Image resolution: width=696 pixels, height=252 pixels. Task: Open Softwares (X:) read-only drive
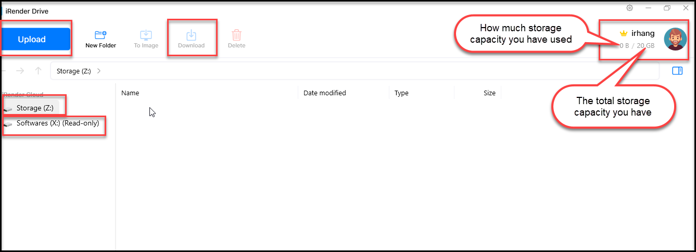pos(57,123)
